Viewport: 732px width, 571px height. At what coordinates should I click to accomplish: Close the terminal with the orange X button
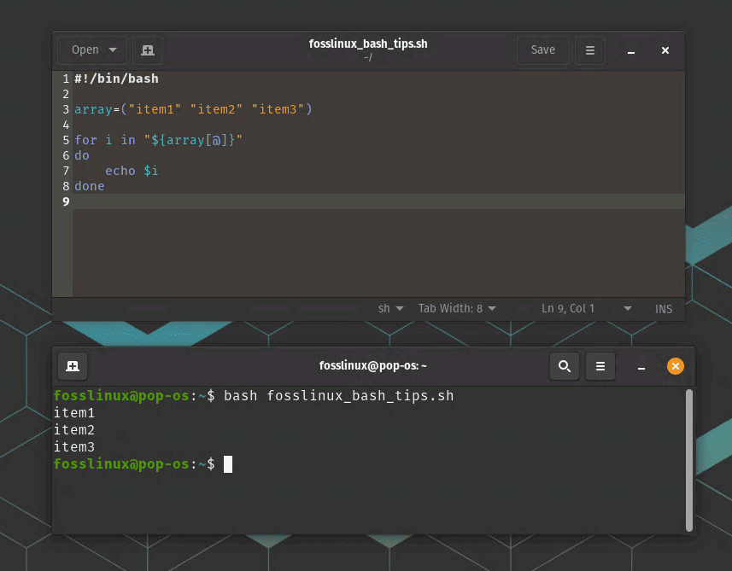(x=676, y=366)
